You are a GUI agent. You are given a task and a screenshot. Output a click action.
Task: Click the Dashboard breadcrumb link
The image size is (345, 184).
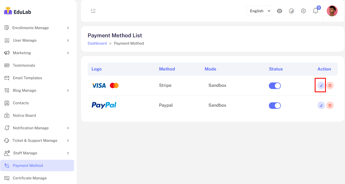point(97,43)
